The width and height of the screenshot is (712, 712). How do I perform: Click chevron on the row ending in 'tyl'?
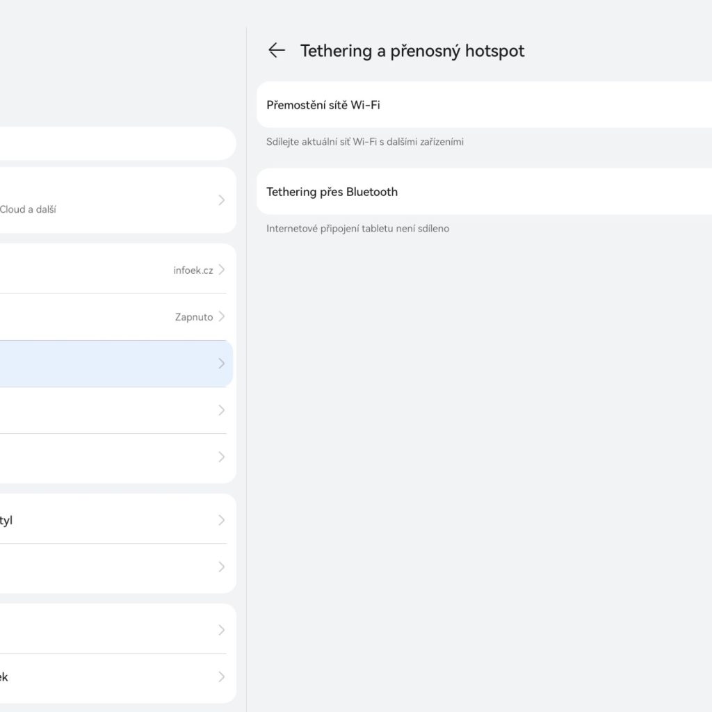[x=221, y=520]
